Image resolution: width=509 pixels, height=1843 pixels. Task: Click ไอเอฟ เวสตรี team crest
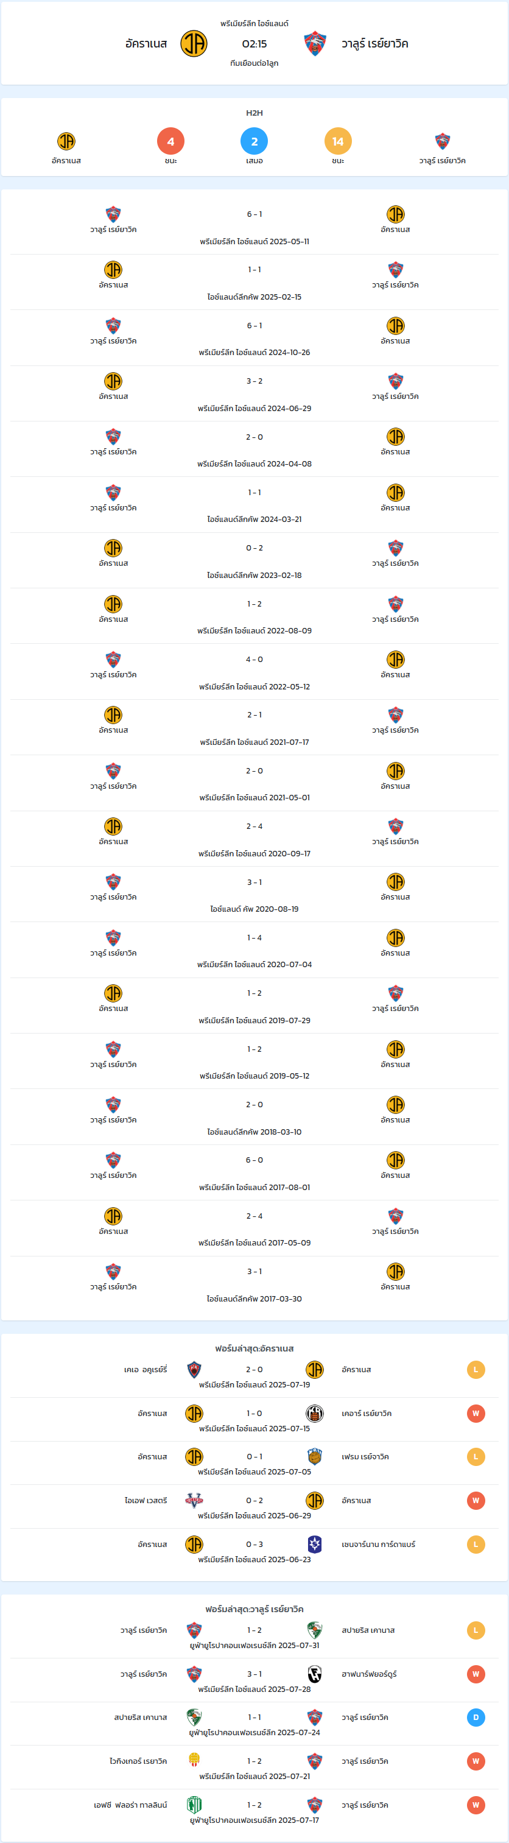tap(194, 1500)
